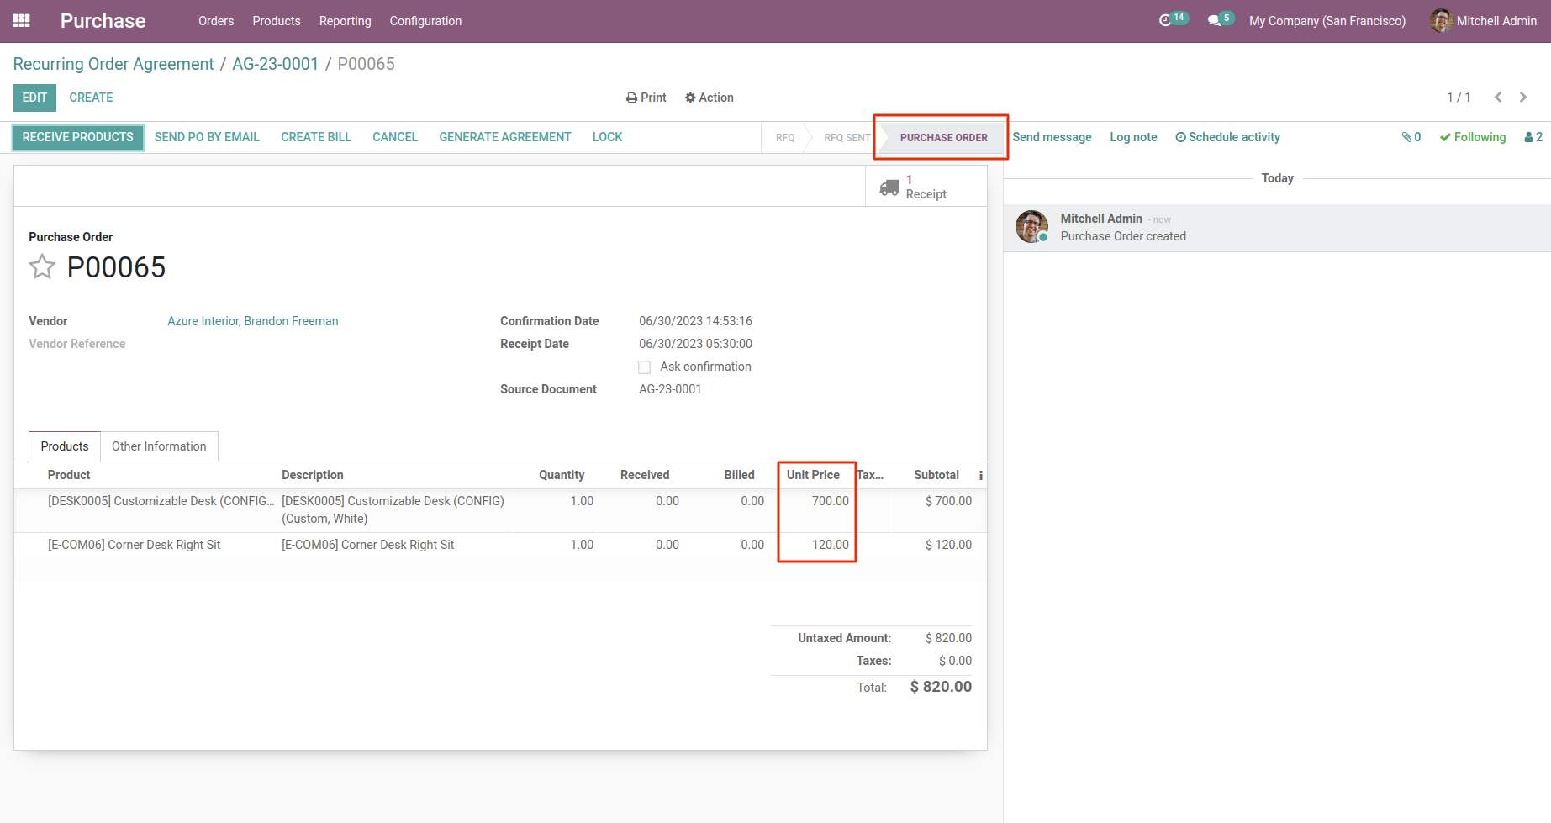Click Log note in chatter
Image resolution: width=1551 pixels, height=823 pixels.
point(1133,137)
